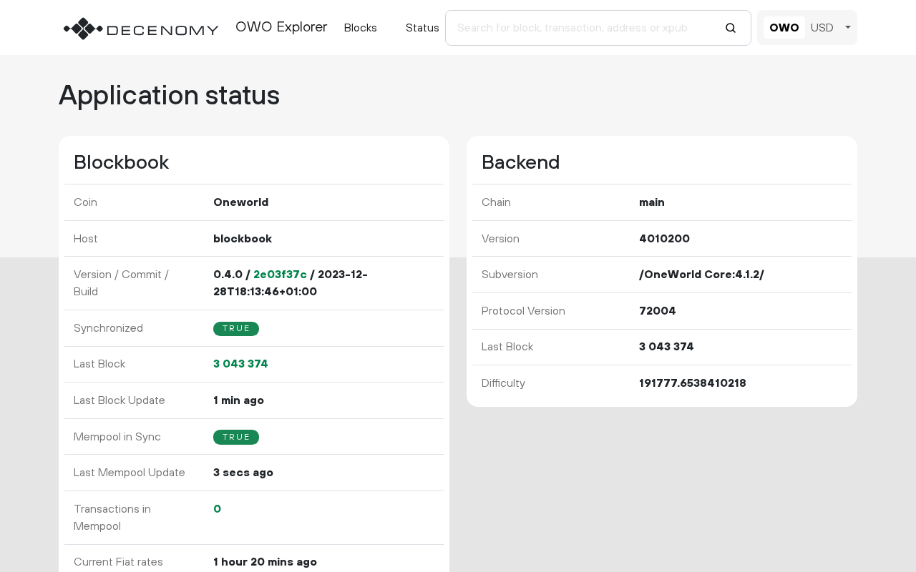The width and height of the screenshot is (916, 572).
Task: Click the Decenomy logo
Action: pos(140,29)
